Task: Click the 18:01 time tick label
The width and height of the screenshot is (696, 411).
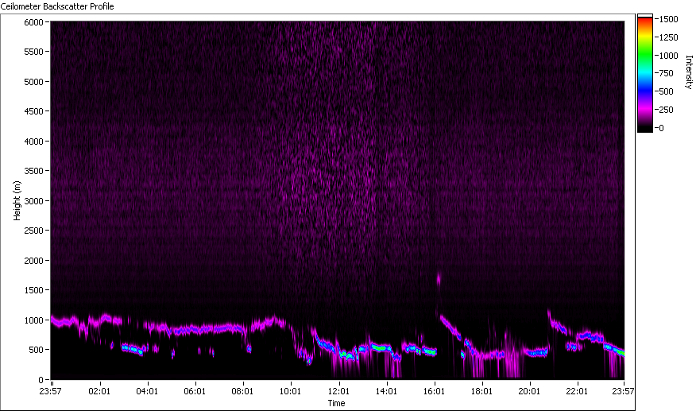Action: click(x=481, y=391)
